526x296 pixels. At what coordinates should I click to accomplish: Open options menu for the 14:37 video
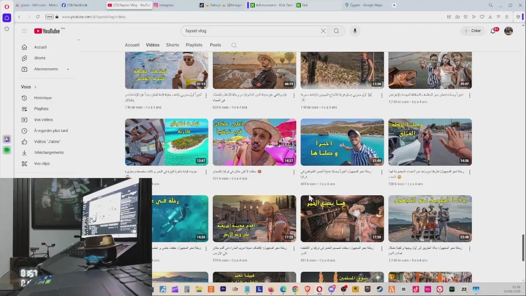[x=294, y=172]
